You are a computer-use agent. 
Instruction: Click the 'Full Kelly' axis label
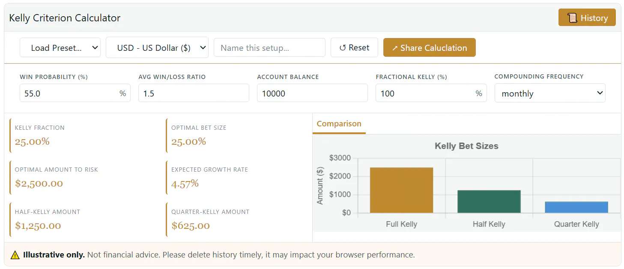(401, 224)
